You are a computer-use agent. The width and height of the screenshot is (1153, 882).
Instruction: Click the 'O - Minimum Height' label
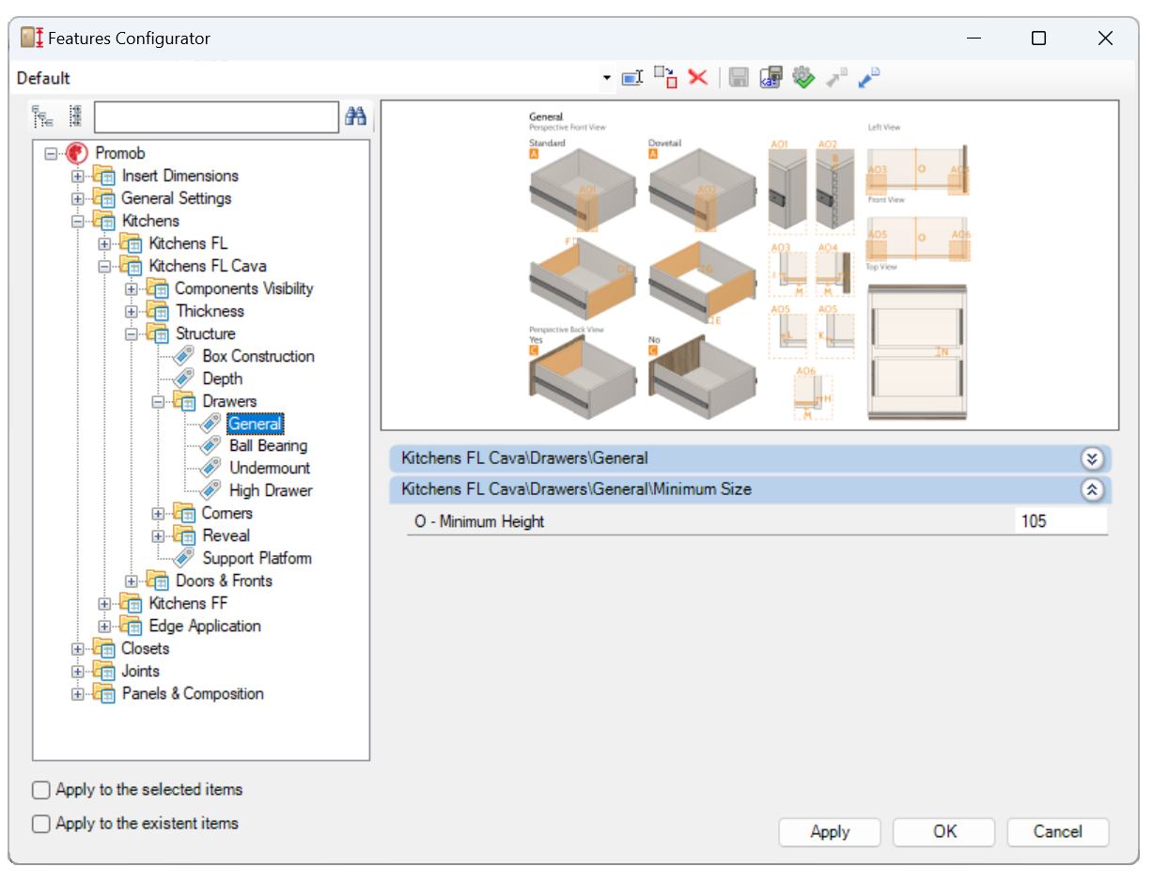click(x=479, y=521)
